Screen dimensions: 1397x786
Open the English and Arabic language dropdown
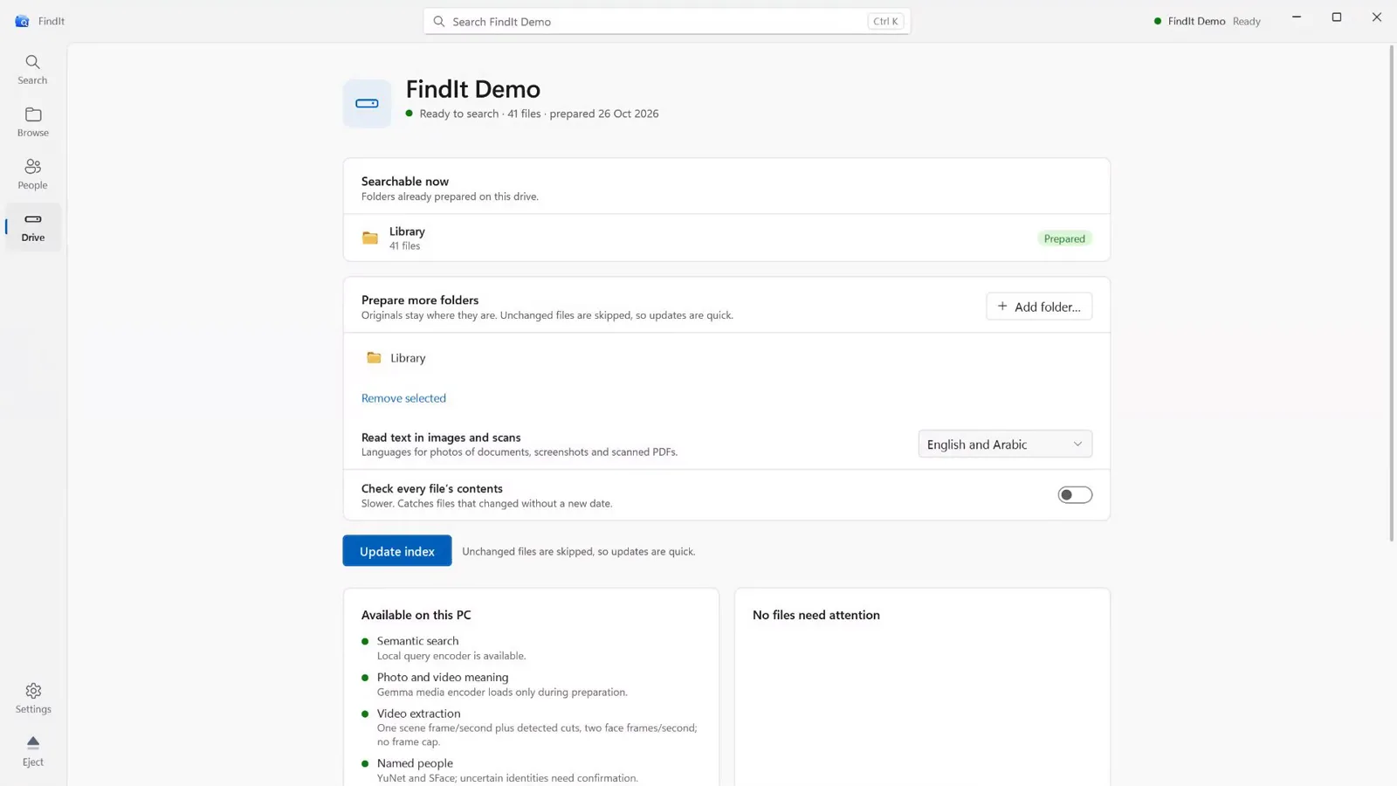tap(1005, 444)
